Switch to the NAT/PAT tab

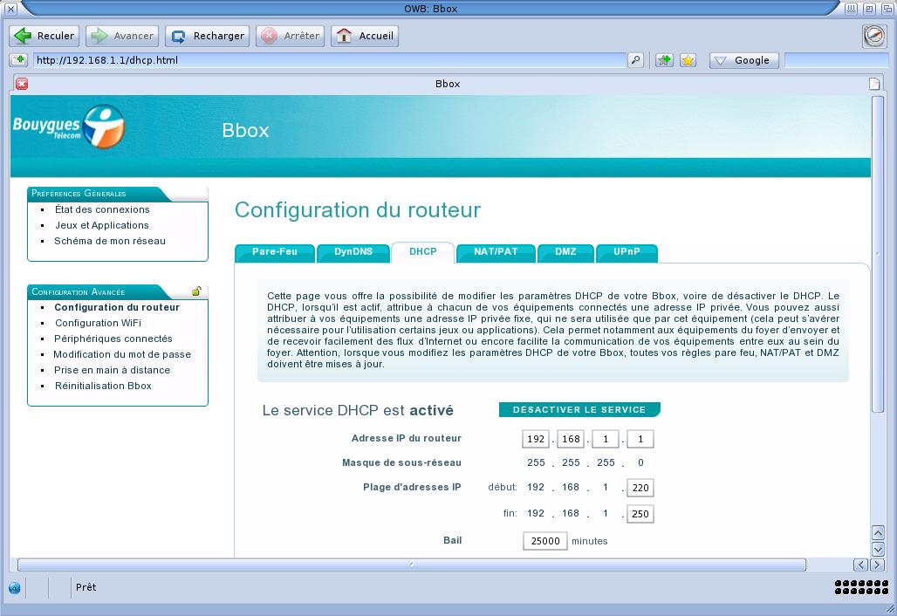click(x=496, y=252)
